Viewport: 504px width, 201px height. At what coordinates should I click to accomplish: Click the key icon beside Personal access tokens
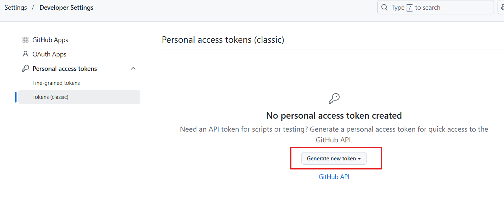pos(25,69)
